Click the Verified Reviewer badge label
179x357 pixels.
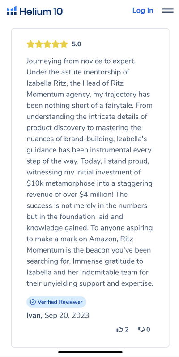(x=60, y=302)
